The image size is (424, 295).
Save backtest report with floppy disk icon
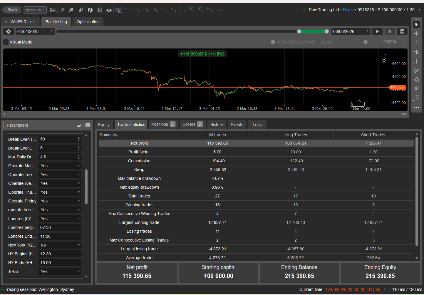pos(402,31)
